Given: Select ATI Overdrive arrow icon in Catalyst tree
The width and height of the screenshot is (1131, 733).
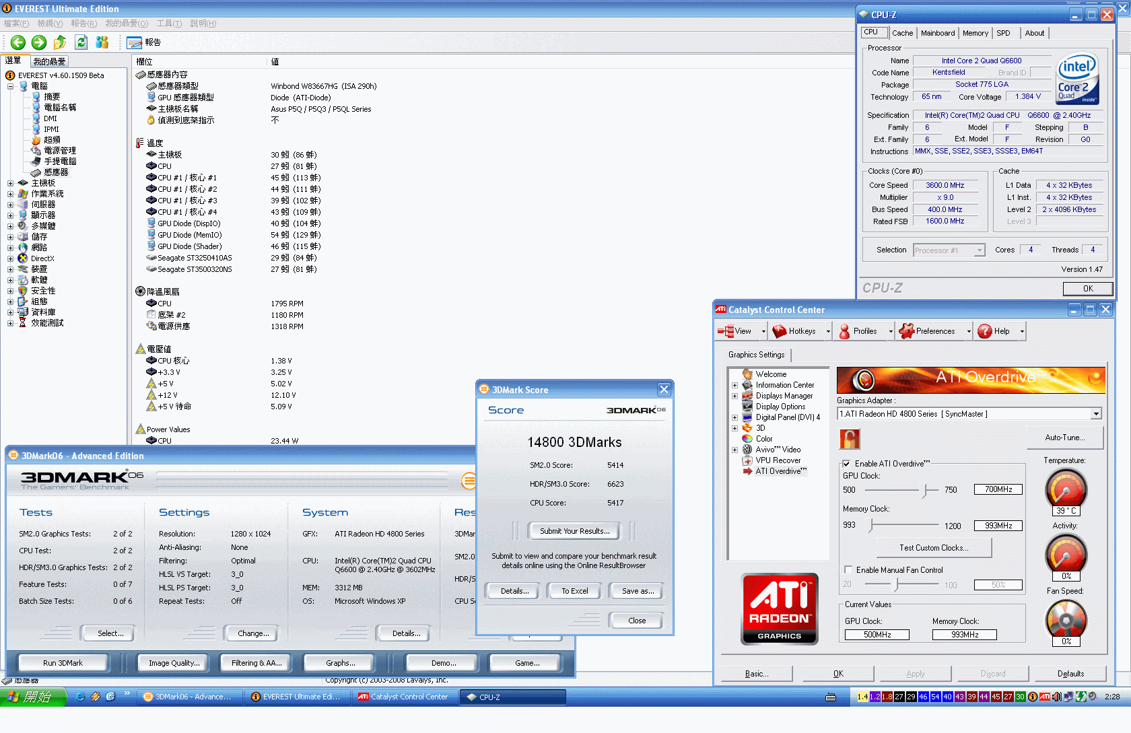Looking at the screenshot, I should tap(747, 471).
